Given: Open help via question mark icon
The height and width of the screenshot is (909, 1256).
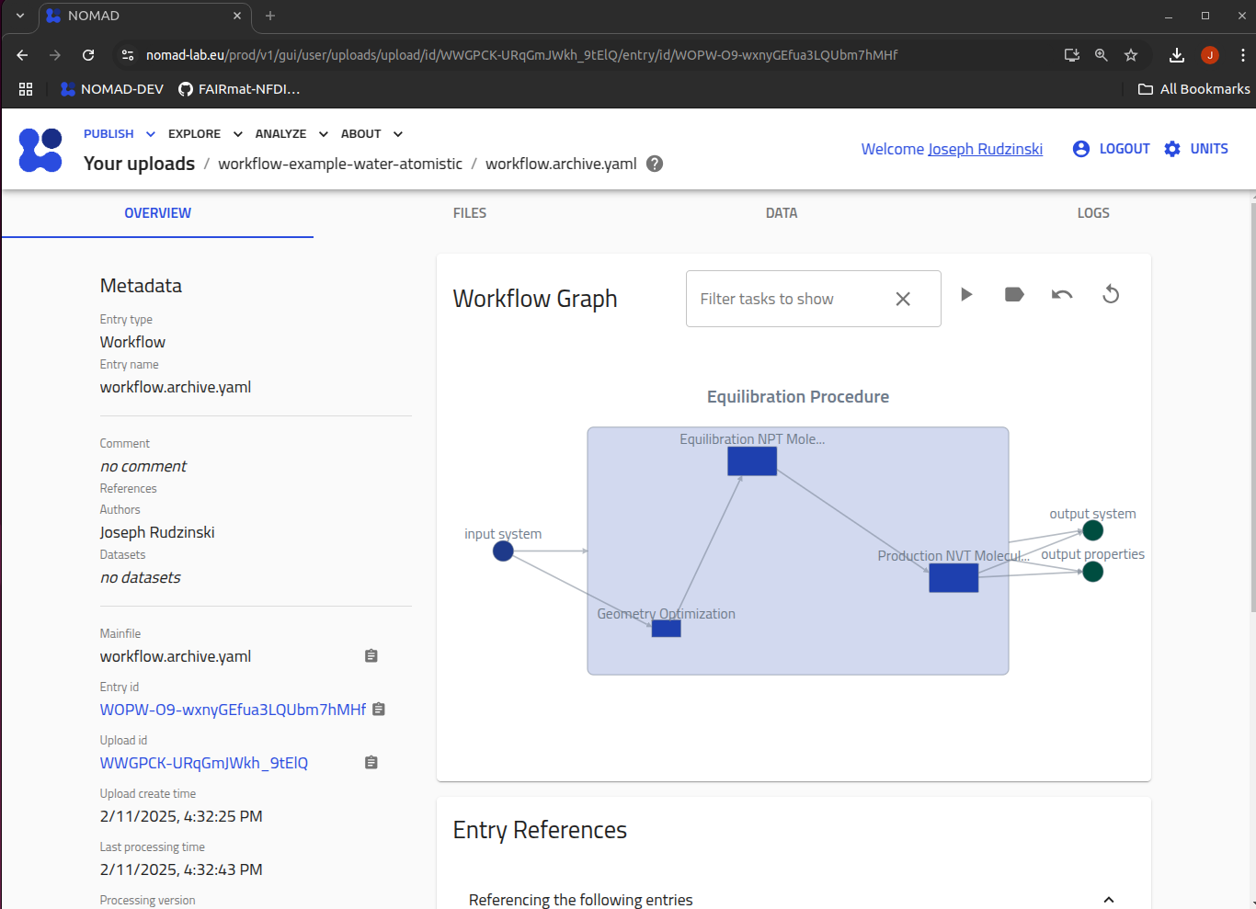Looking at the screenshot, I should click(654, 163).
